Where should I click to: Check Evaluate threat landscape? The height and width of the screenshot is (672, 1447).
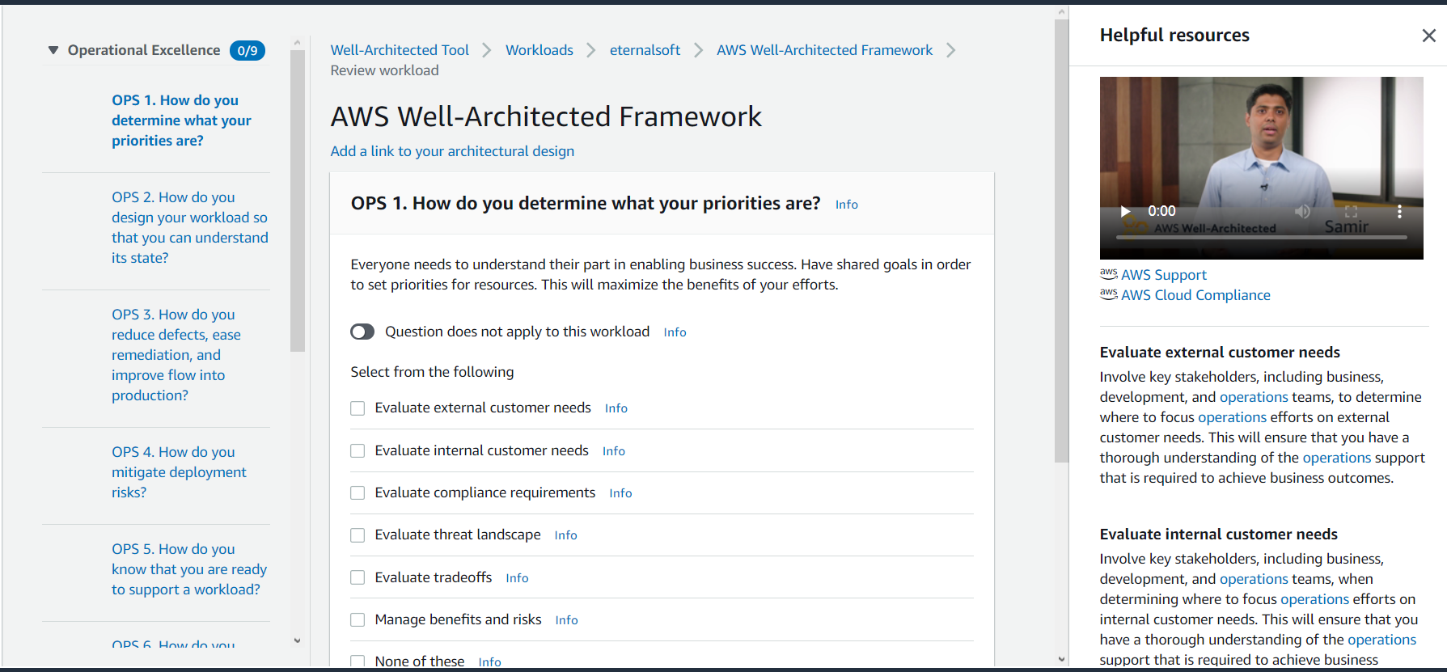(358, 535)
